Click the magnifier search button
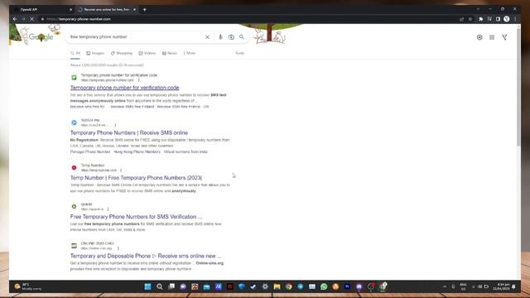 [x=242, y=36]
